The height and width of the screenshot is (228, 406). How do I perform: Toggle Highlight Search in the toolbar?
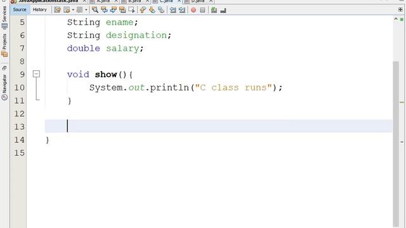[122, 10]
